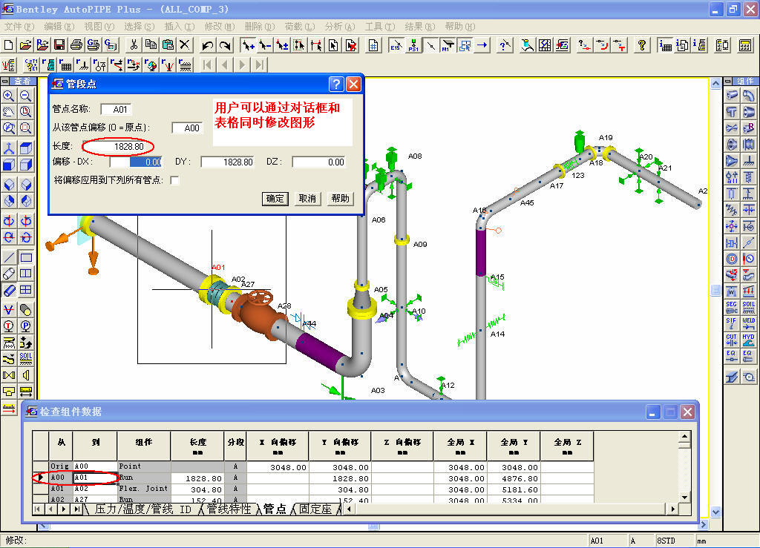This screenshot has width=760, height=548.
Task: Open the 文件 (File) menu
Action: click(x=19, y=26)
